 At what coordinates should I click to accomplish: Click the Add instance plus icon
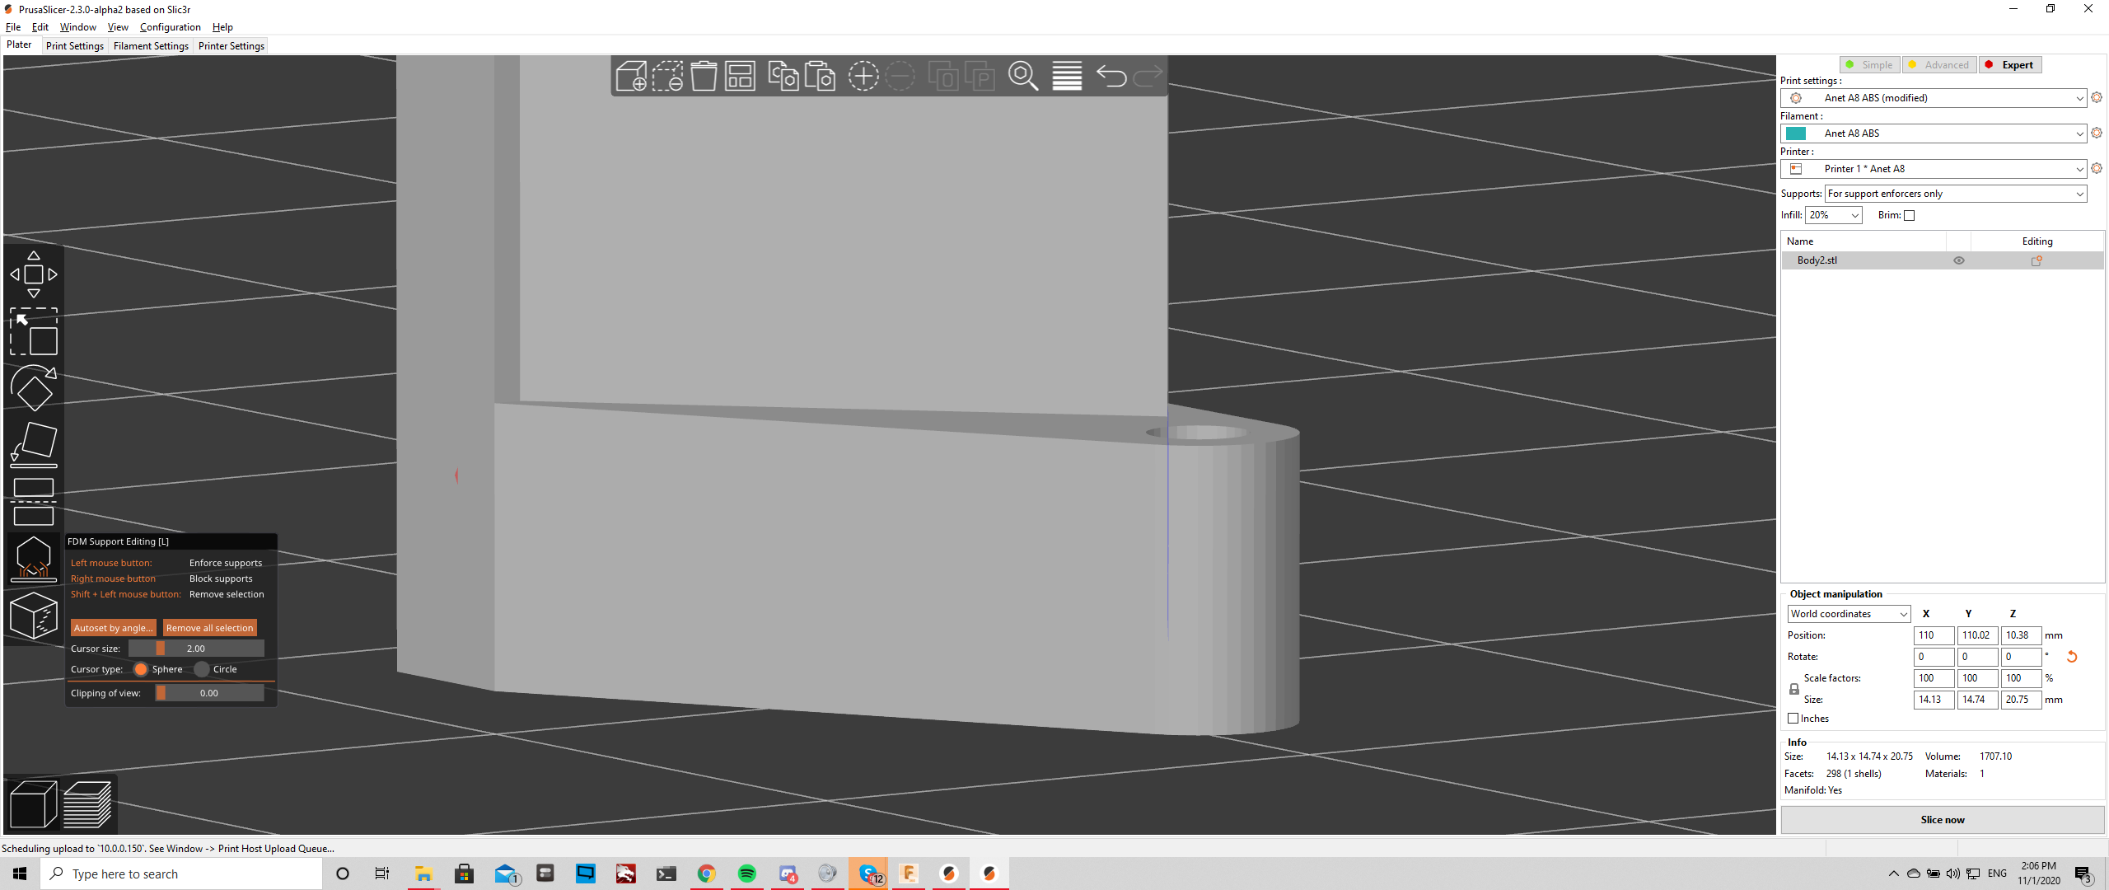[863, 76]
